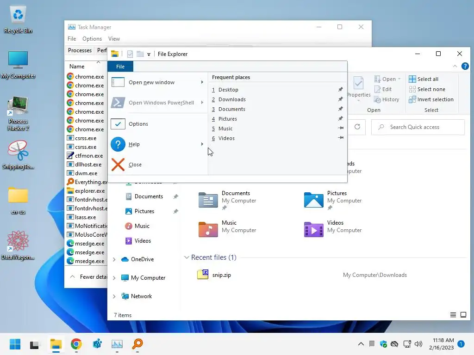
Task: Open the en-us folder on desktop
Action: pos(18,201)
